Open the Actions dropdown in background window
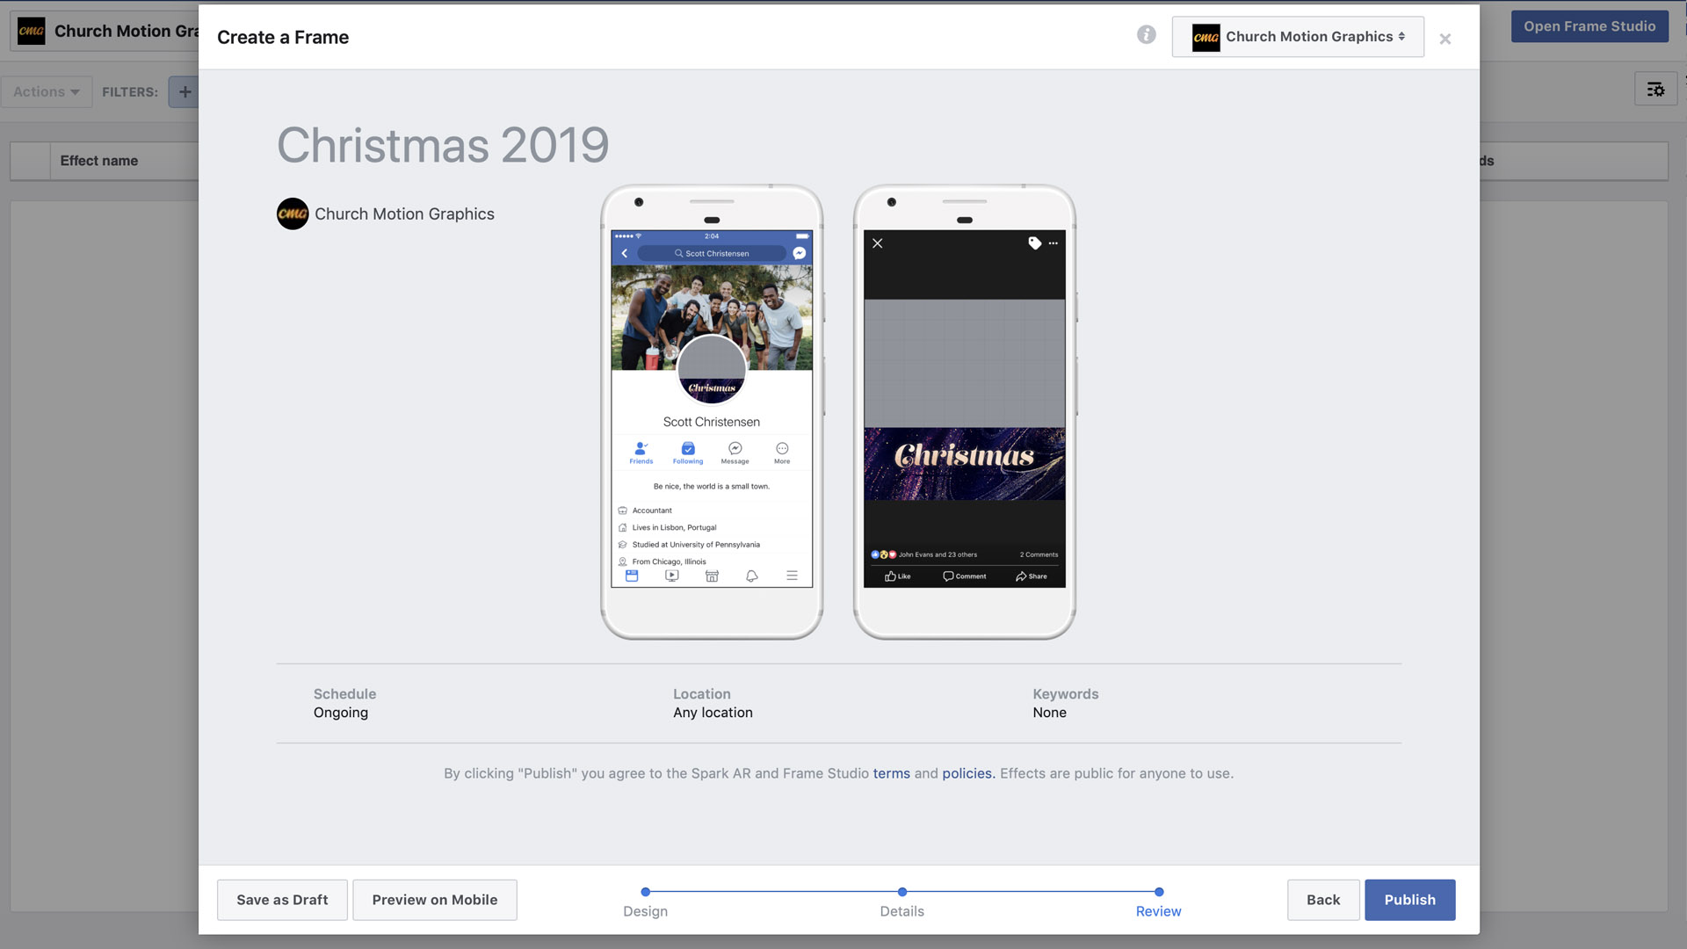The image size is (1687, 949). pos(47,91)
